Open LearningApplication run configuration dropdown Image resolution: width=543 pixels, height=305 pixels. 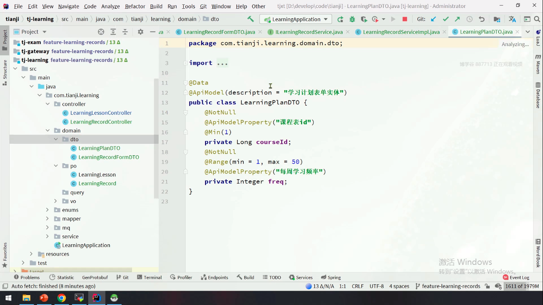pos(296,19)
